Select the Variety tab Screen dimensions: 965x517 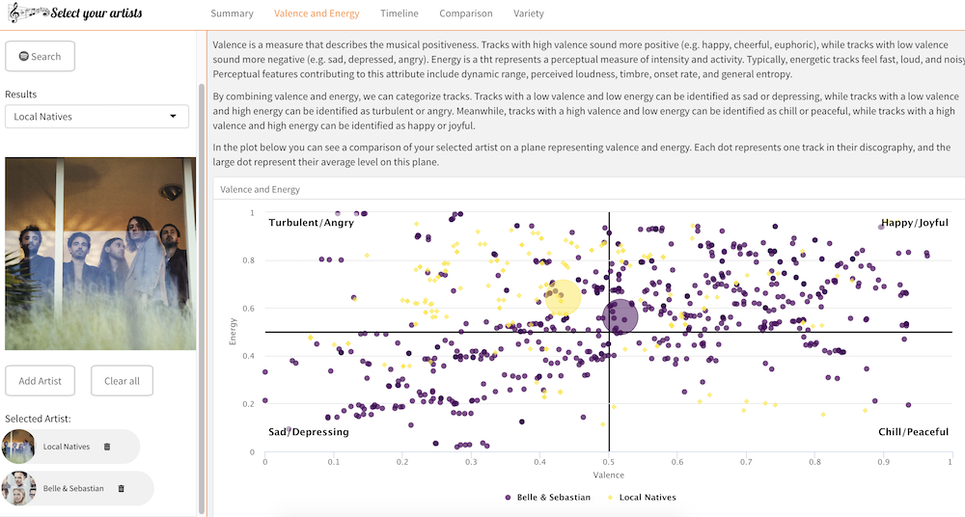tap(529, 14)
